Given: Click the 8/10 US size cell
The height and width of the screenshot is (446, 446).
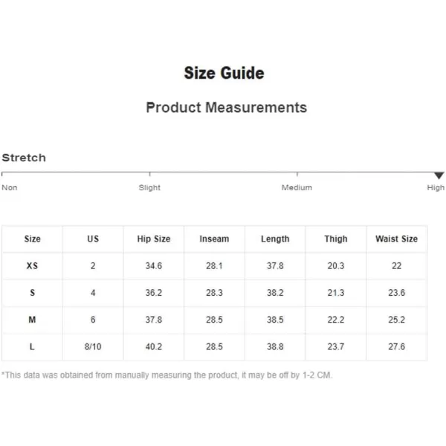Looking at the screenshot, I should (93, 346).
